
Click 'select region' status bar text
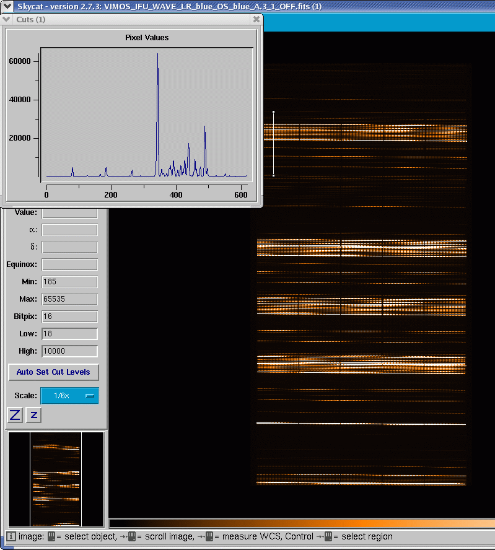(367, 536)
